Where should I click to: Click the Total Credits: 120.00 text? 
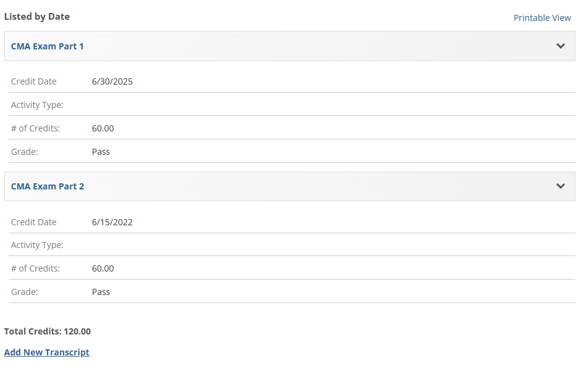click(x=48, y=331)
